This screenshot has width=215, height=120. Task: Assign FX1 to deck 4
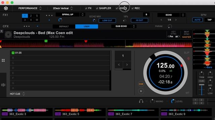pos(31,20)
